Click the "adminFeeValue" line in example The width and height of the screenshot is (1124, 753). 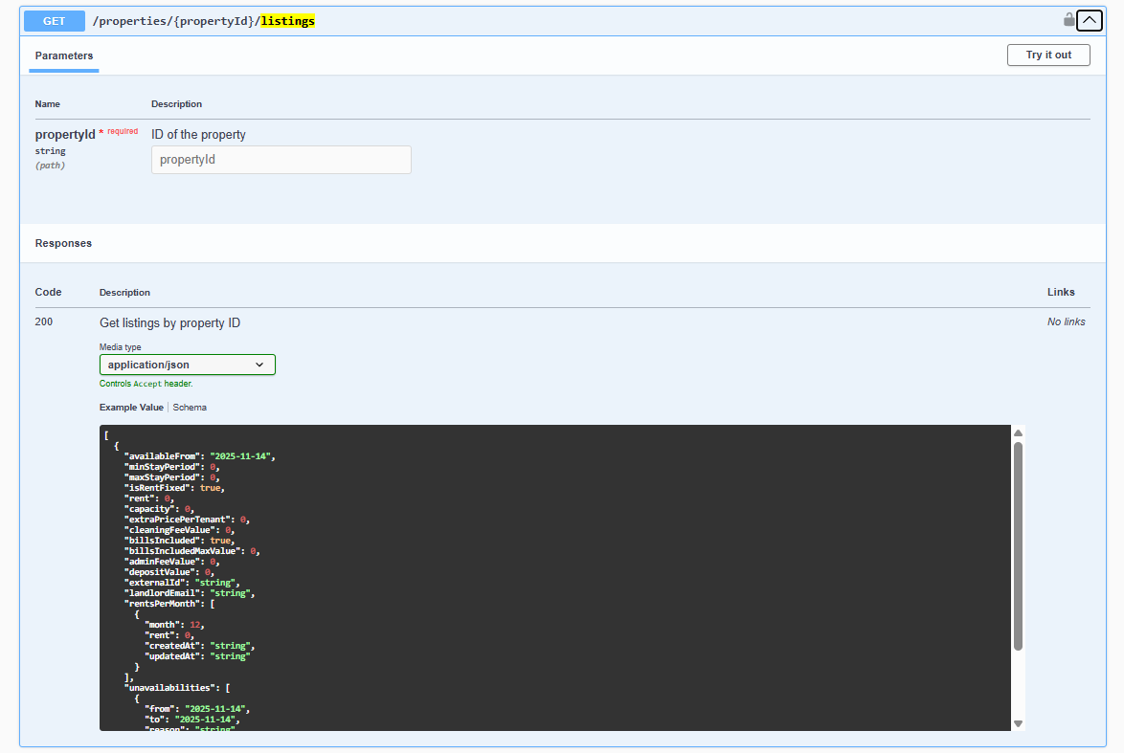(x=172, y=562)
